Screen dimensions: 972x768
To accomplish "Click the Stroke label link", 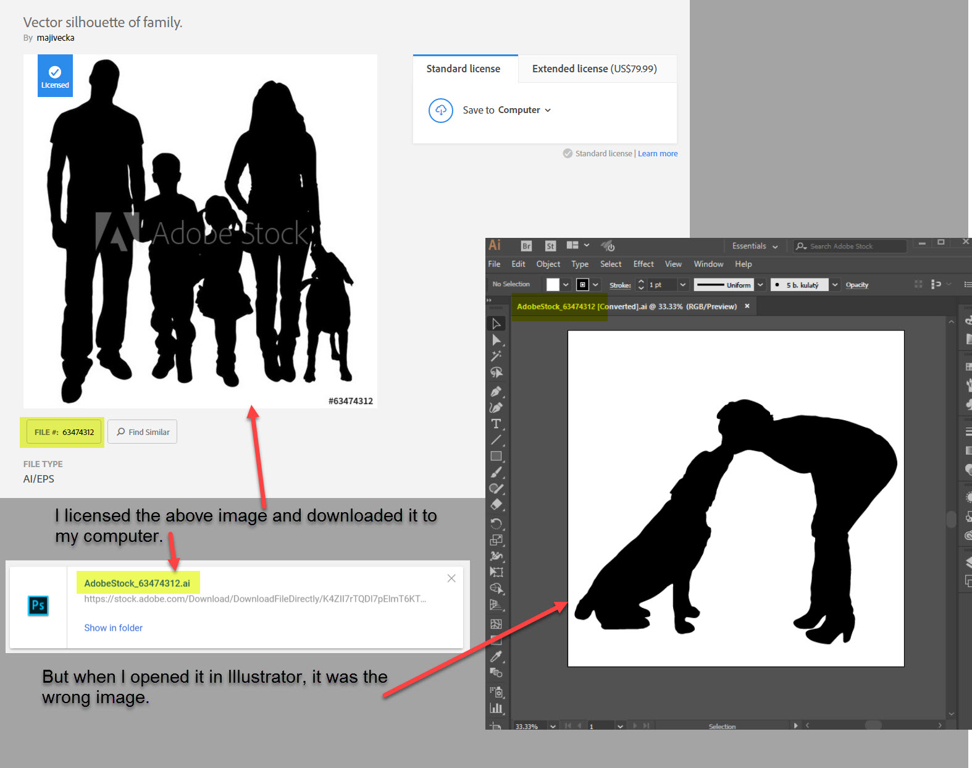I will (620, 285).
